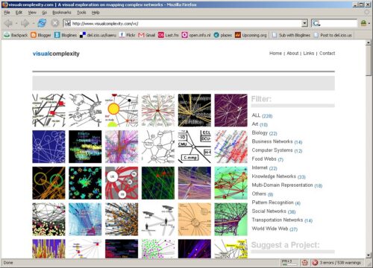373x268 pixels.
Task: Select the Transportation Networks filter
Action: click(x=282, y=220)
